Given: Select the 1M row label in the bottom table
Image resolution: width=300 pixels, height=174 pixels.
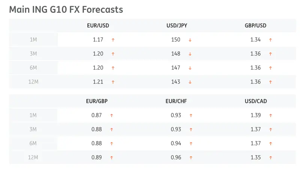Looking at the screenshot, I should [x=33, y=115].
